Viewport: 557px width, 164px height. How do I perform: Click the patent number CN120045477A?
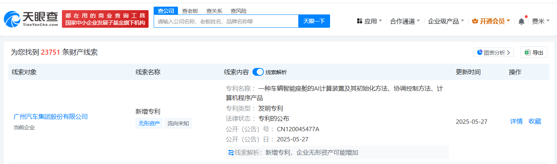coord(298,129)
